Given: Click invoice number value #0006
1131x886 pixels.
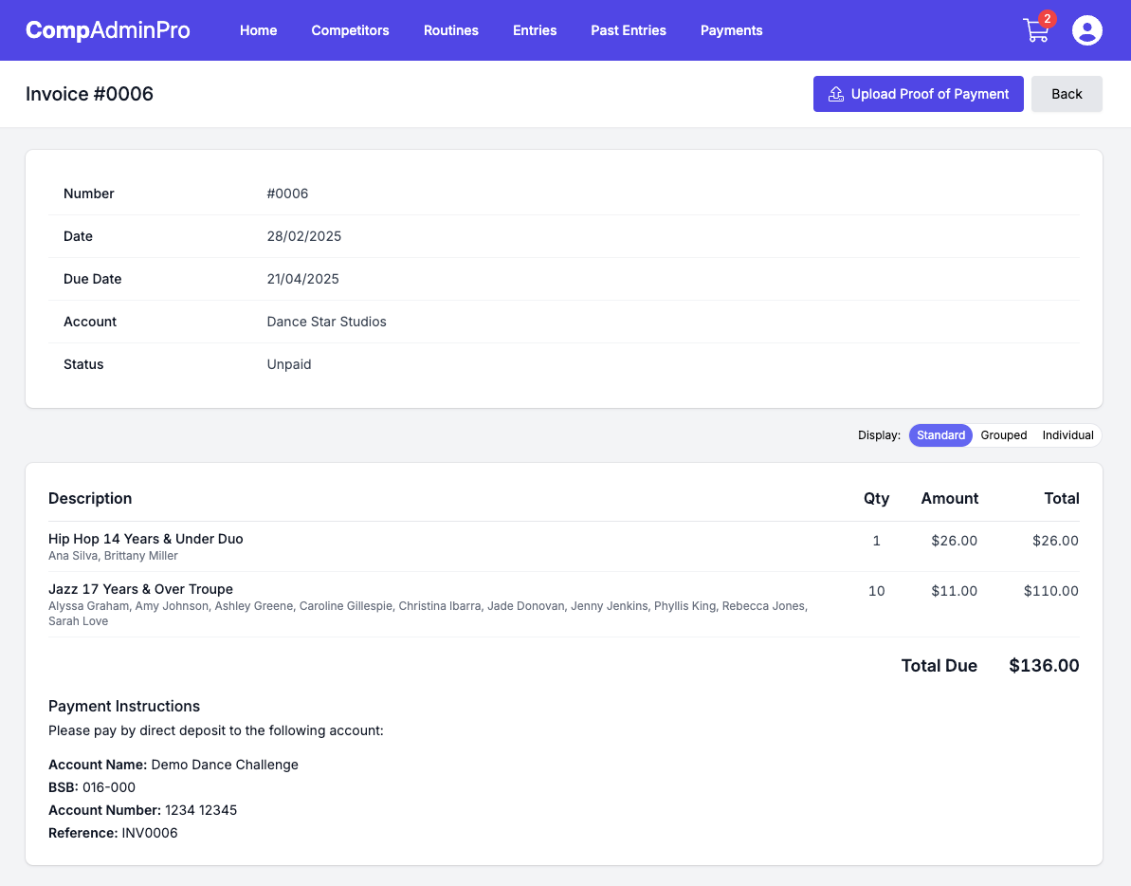Looking at the screenshot, I should [x=287, y=194].
